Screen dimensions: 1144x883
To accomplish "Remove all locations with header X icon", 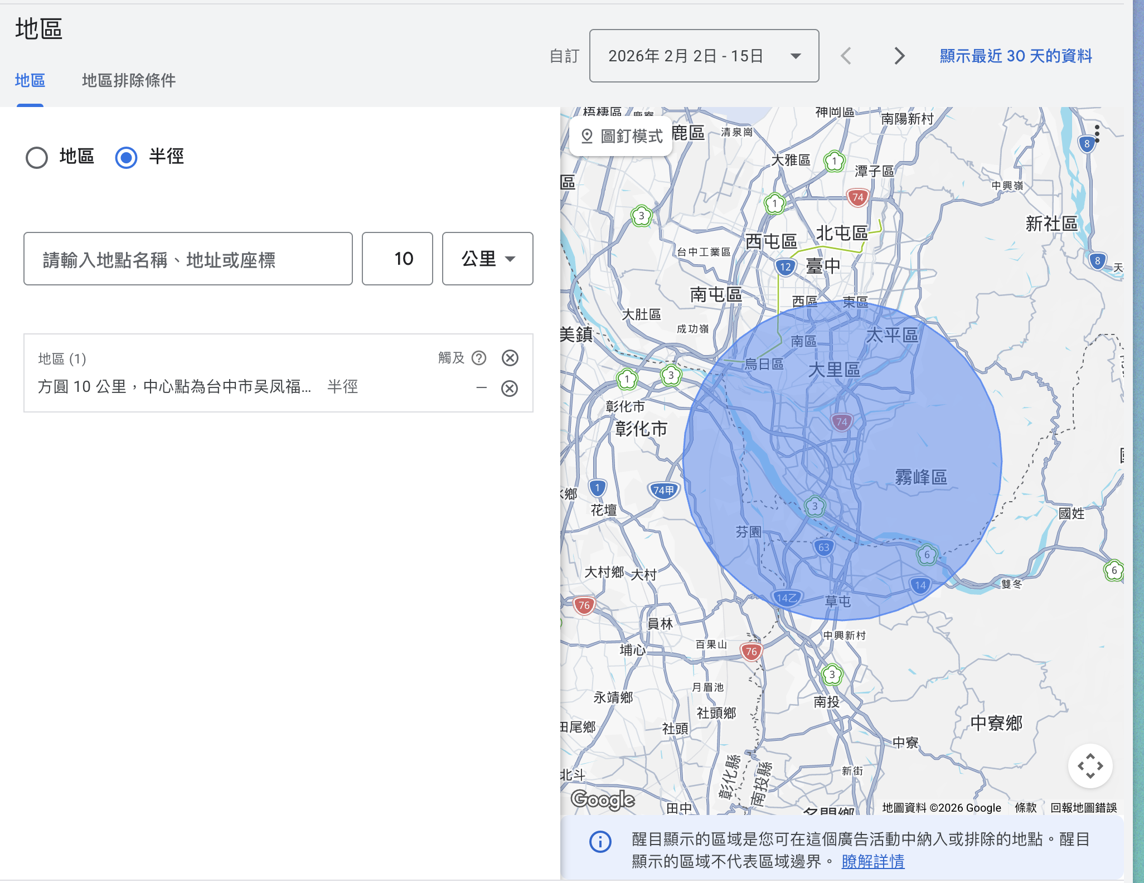I will click(x=510, y=358).
